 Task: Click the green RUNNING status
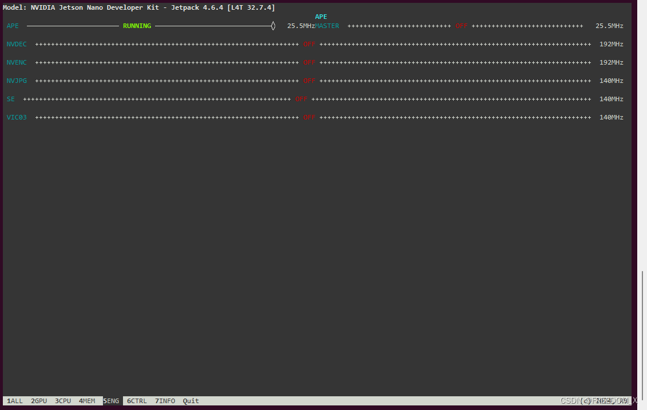coord(137,26)
